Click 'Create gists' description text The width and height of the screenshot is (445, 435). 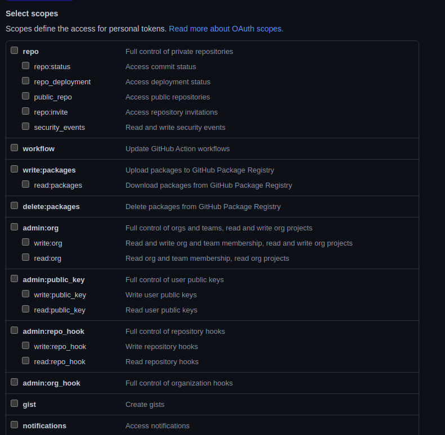pyautogui.click(x=145, y=405)
